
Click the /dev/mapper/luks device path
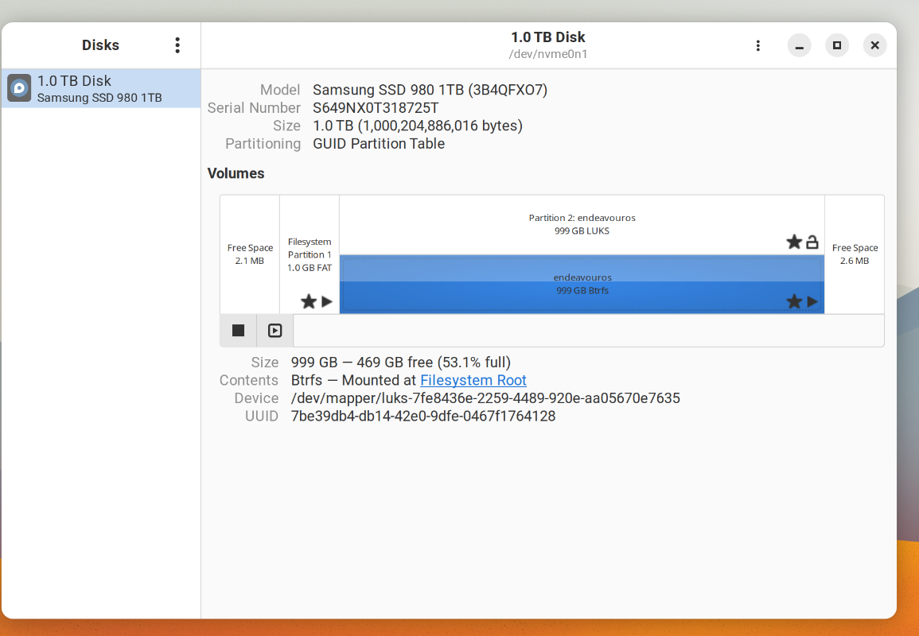click(485, 398)
